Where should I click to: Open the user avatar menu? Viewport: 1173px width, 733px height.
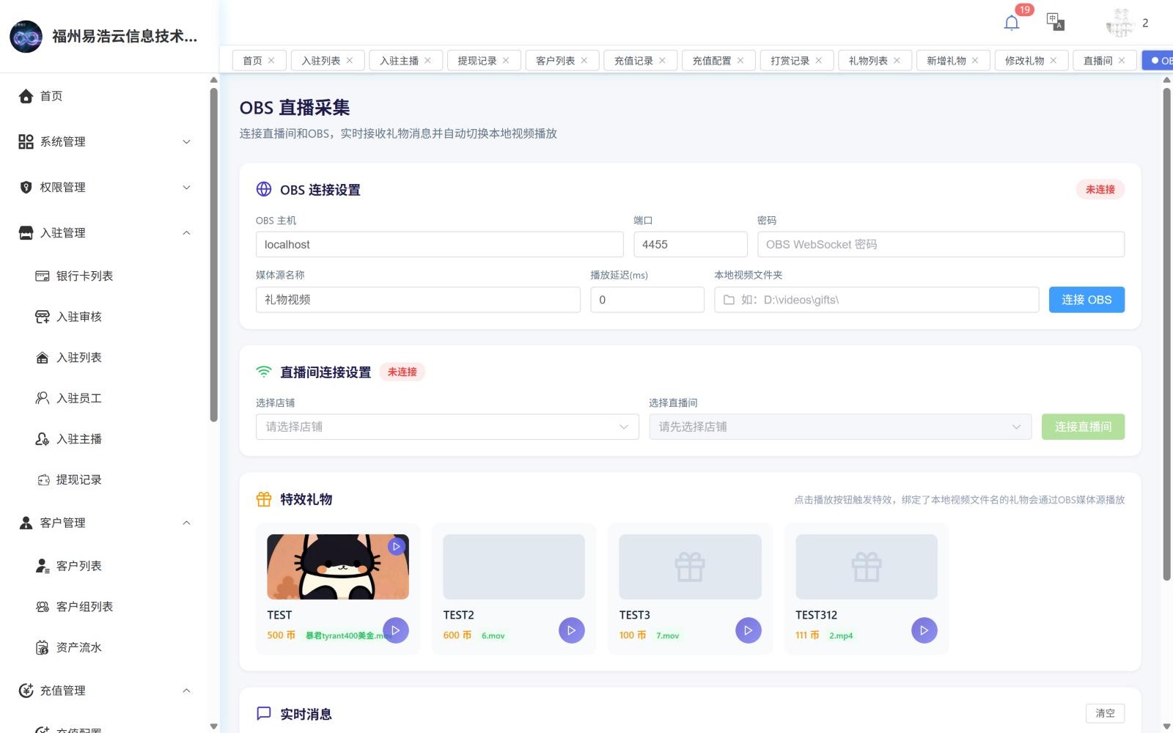pyautogui.click(x=1119, y=23)
